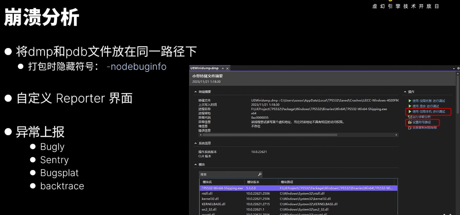
Task: Click the copy icon for 全部复制到剪贴板
Action: coord(410,128)
